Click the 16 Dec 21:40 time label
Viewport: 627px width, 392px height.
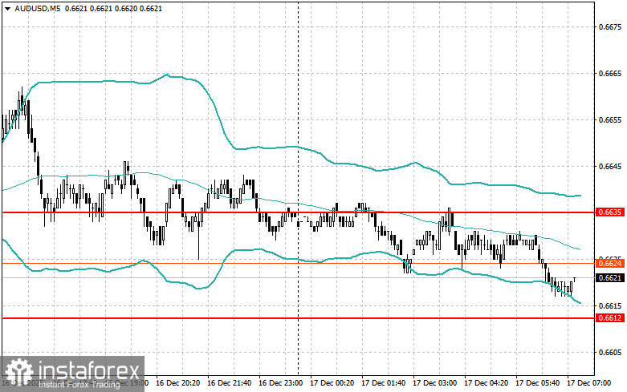(x=229, y=383)
